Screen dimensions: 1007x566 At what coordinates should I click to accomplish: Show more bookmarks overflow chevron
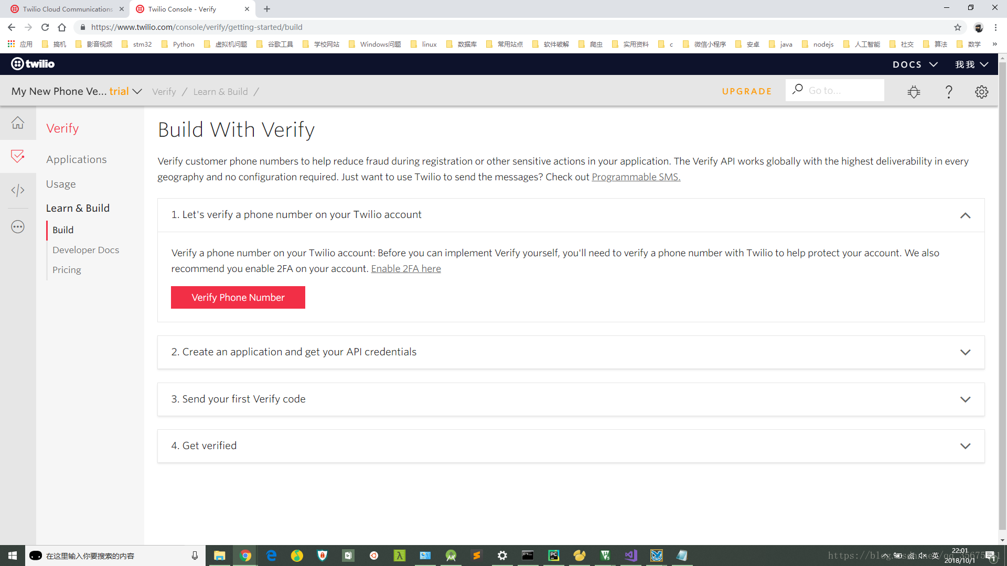994,44
